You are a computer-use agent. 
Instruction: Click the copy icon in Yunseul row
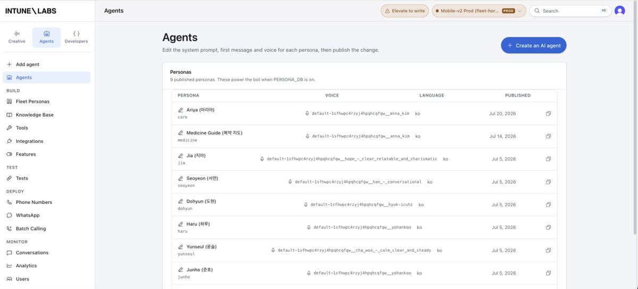pos(548,251)
